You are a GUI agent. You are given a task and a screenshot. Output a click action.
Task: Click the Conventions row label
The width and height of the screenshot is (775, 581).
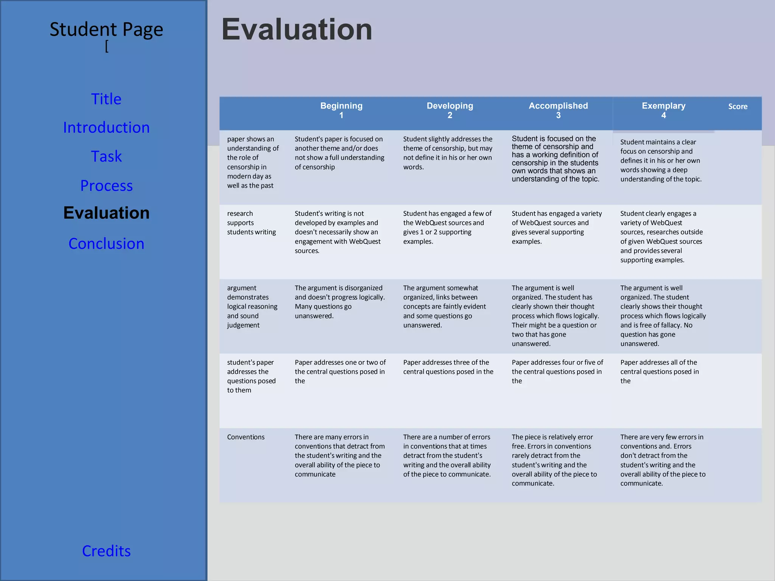click(x=246, y=437)
